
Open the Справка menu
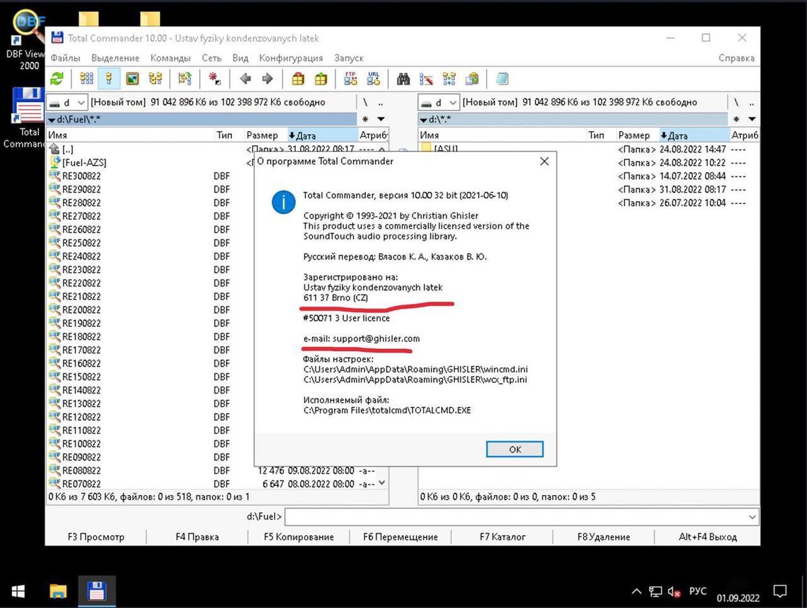[736, 58]
